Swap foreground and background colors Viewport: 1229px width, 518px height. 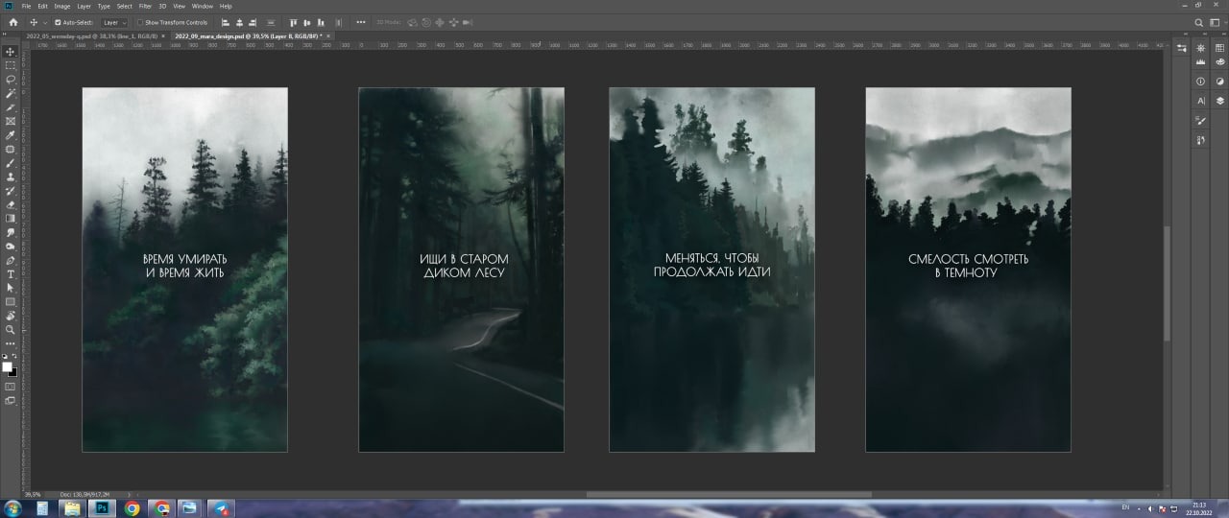pyautogui.click(x=13, y=356)
